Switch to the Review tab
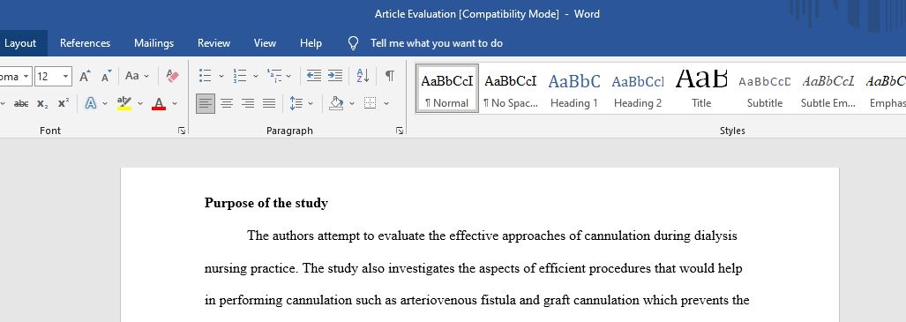The height and width of the screenshot is (322, 906). (x=213, y=43)
